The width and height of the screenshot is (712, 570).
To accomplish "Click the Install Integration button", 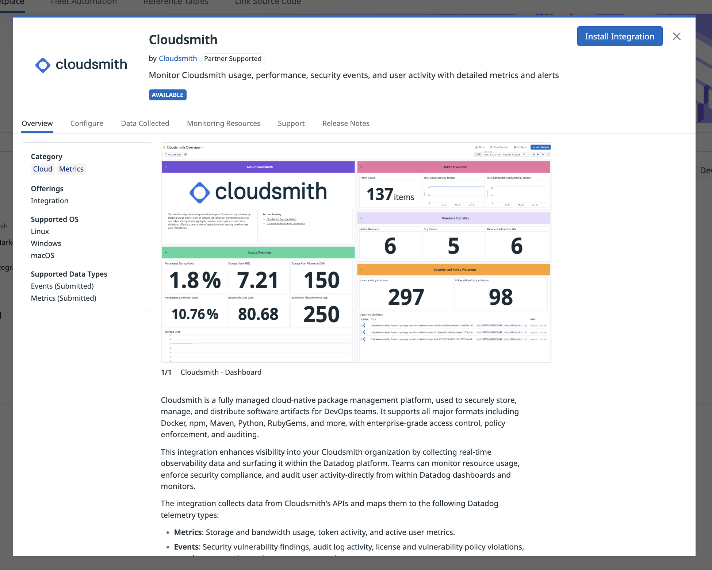I will pyautogui.click(x=619, y=36).
